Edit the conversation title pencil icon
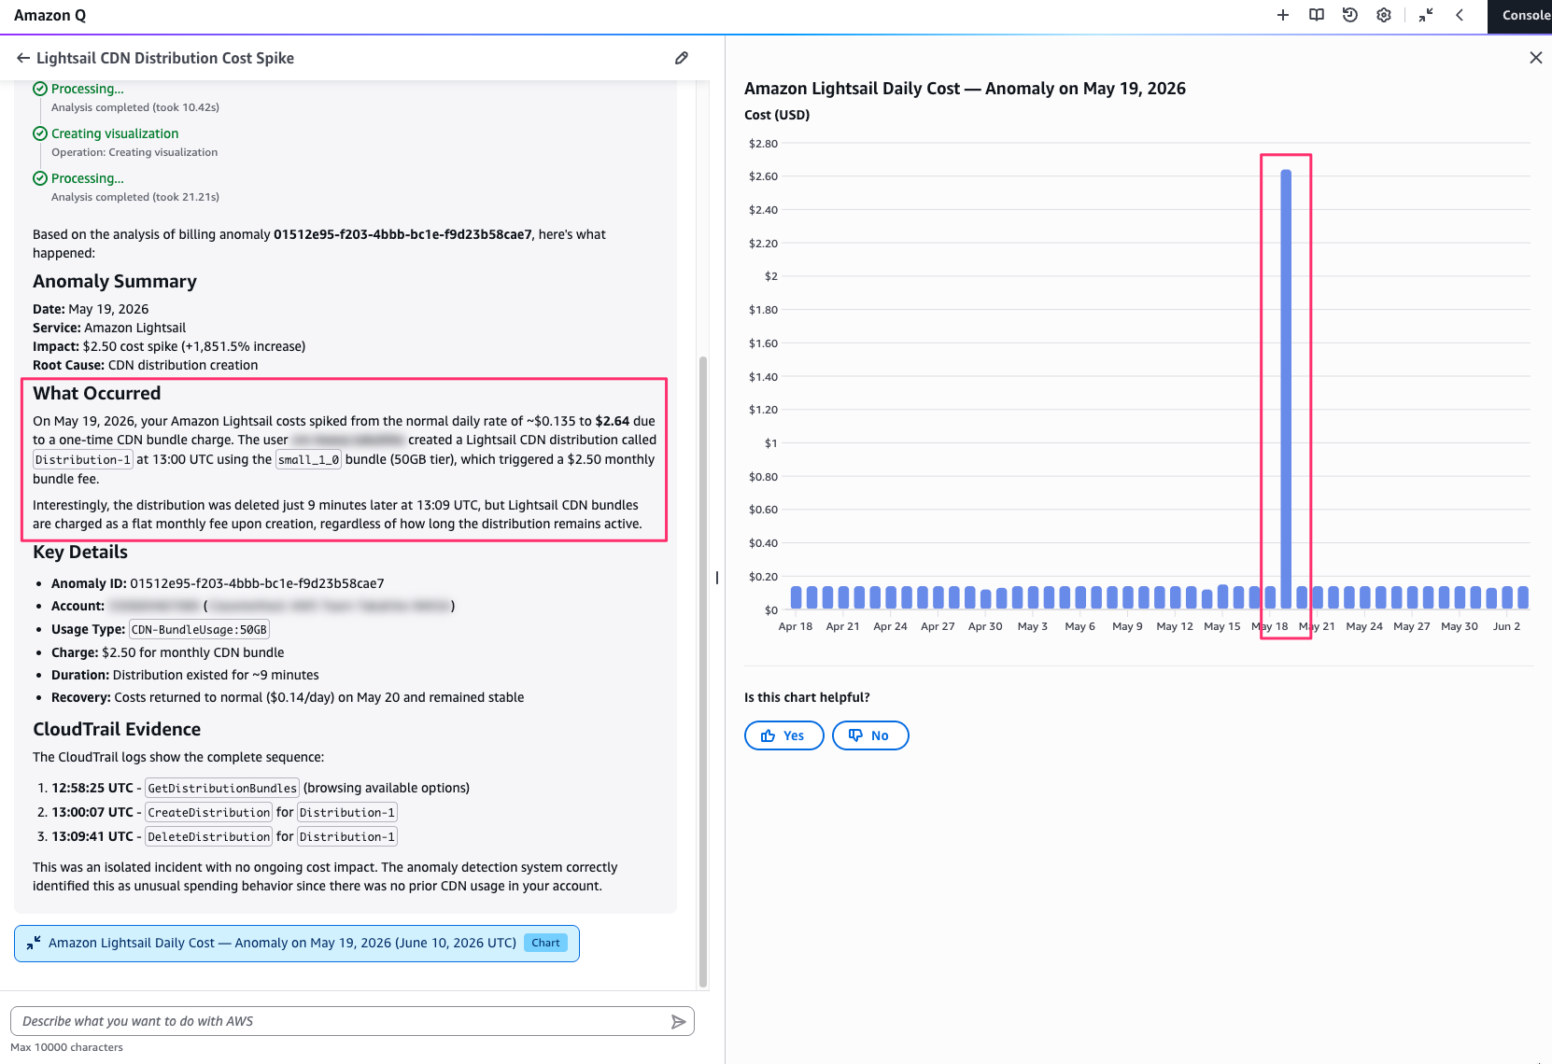1552x1064 pixels. (x=682, y=58)
